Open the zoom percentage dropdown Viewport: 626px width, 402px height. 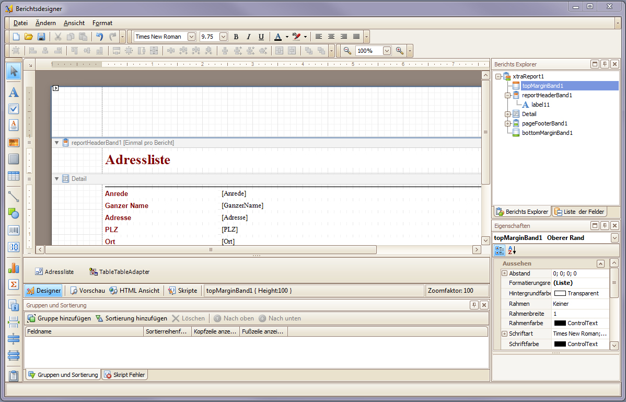click(x=387, y=51)
